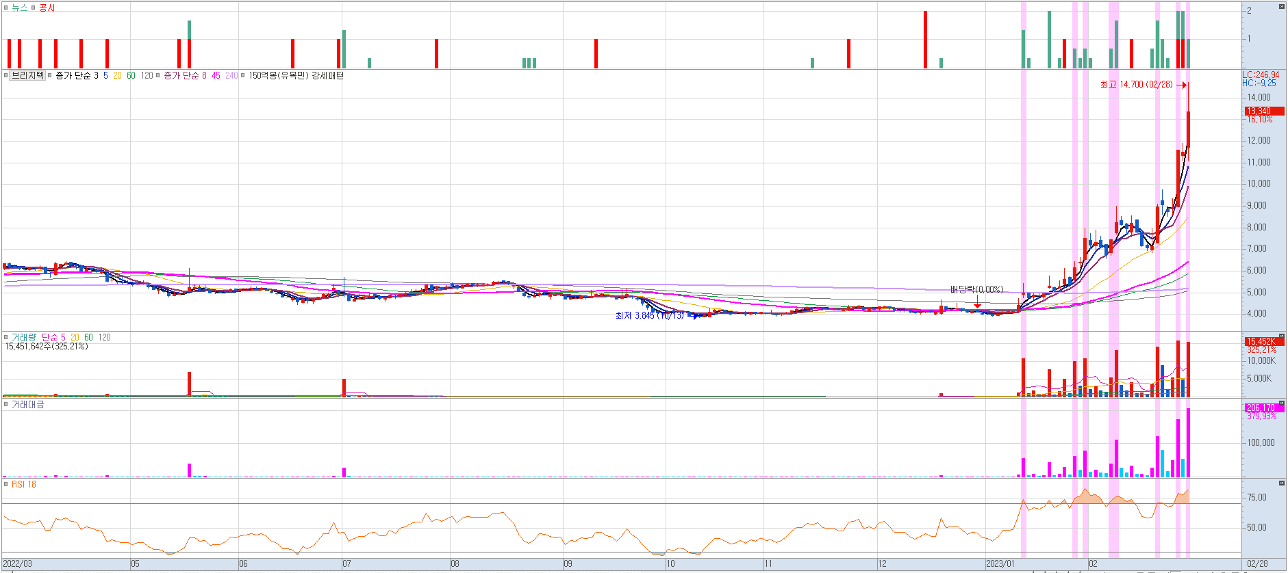Click the light purple 240 moving average label
Image resolution: width=1288 pixels, height=573 pixels.
pyautogui.click(x=231, y=76)
